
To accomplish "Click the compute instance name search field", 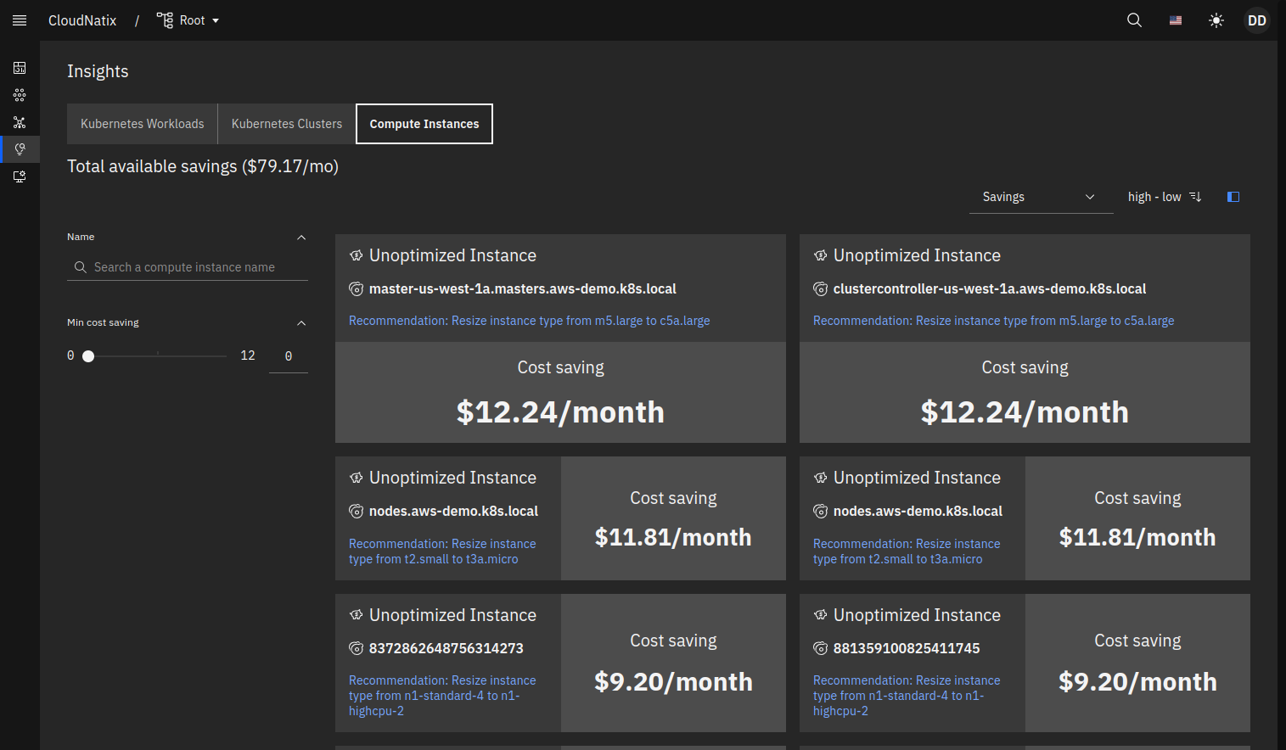I will point(195,267).
